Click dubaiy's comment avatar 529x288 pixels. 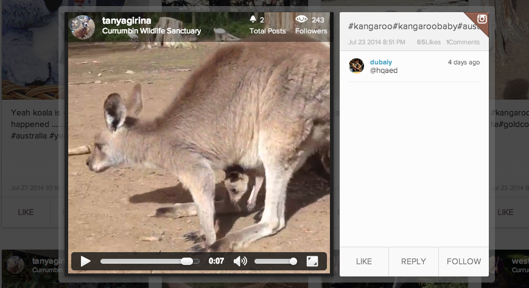point(356,66)
